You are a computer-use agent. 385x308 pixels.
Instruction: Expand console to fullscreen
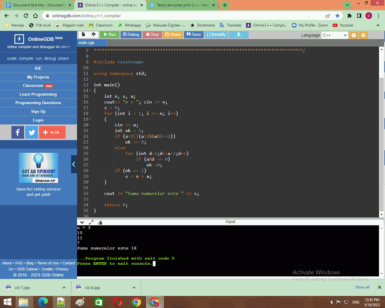pos(91,222)
